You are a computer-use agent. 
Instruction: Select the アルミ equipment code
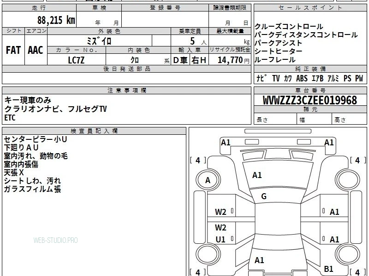tap(333, 78)
